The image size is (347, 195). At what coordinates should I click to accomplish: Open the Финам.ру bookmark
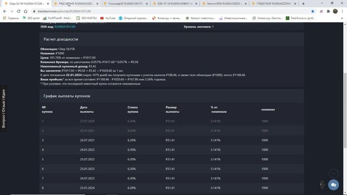pos(166,18)
